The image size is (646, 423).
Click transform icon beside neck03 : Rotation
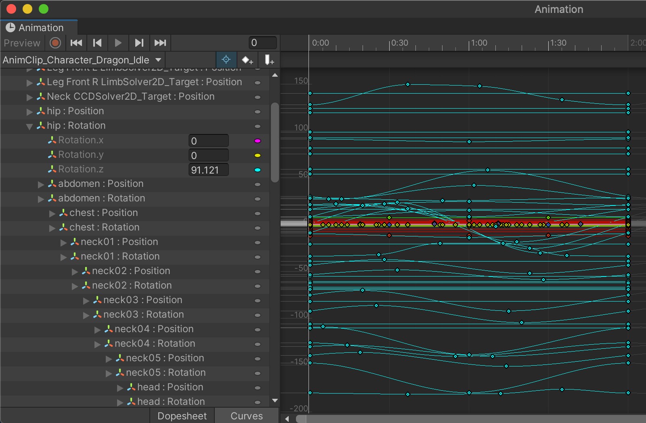97,314
